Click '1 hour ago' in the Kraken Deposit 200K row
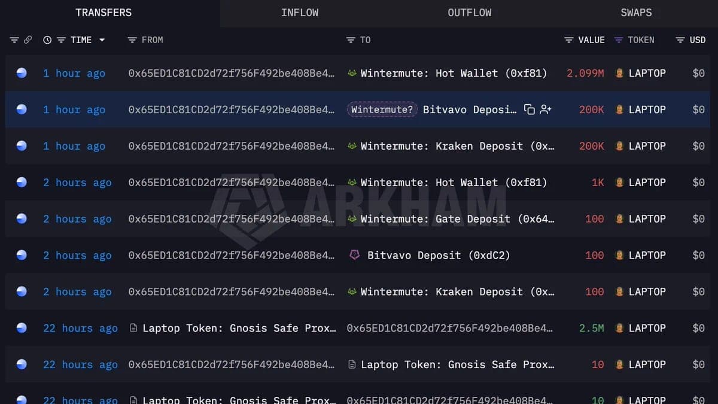Viewport: 718px width, 404px height. (x=74, y=146)
